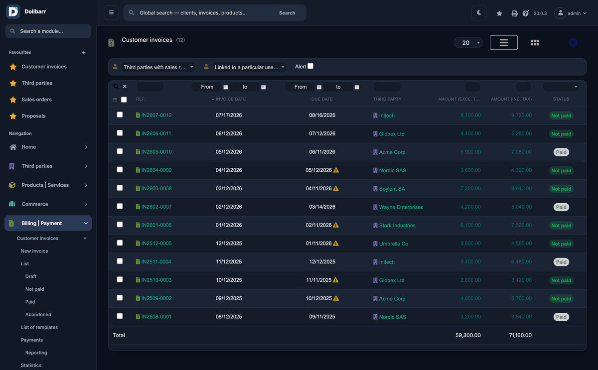The width and height of the screenshot is (598, 370).
Task: Open invoice link IN2602-0007
Action: click(x=156, y=207)
